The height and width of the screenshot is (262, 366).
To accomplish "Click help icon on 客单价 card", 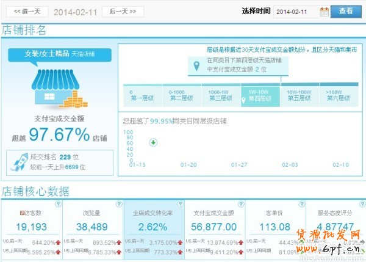I will click(x=301, y=204).
